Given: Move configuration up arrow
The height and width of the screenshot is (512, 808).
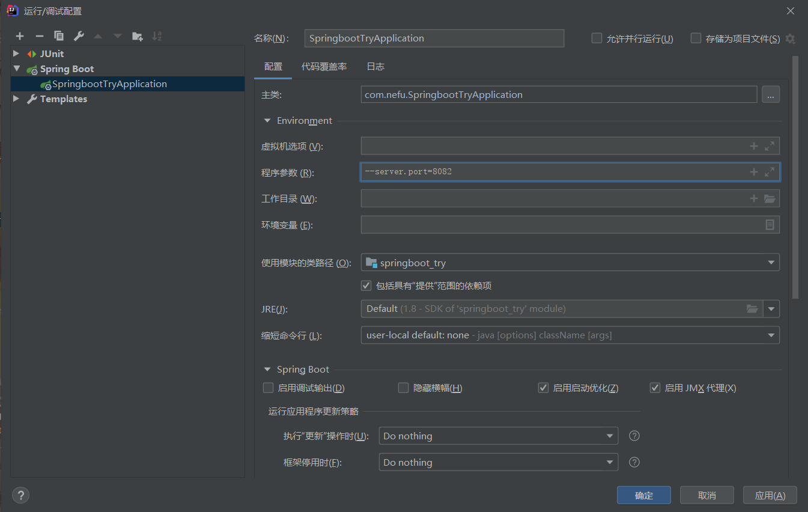Looking at the screenshot, I should [x=98, y=36].
